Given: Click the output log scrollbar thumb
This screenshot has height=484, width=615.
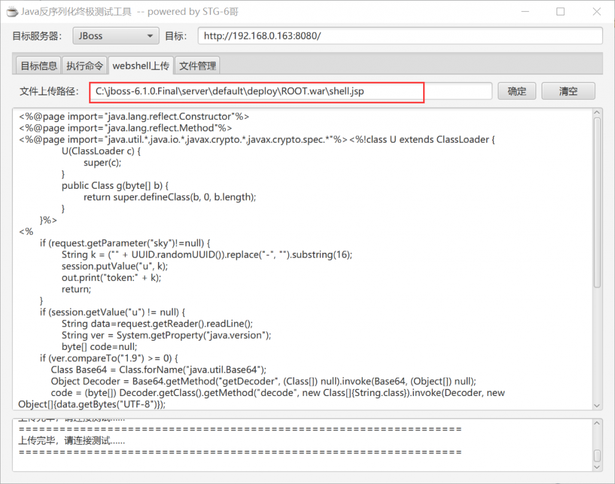Looking at the screenshot, I should 597,455.
